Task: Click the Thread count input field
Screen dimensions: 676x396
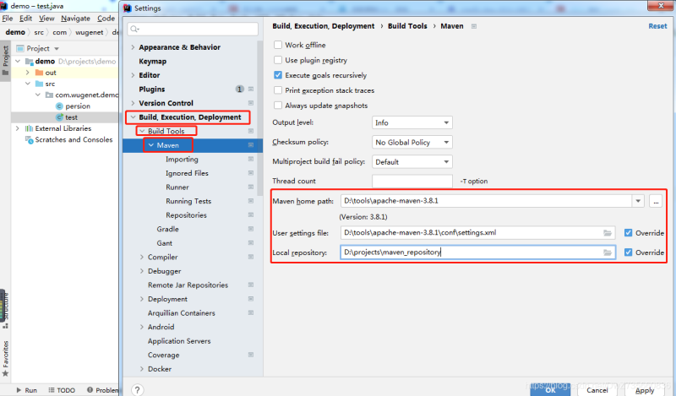Action: pyautogui.click(x=412, y=181)
